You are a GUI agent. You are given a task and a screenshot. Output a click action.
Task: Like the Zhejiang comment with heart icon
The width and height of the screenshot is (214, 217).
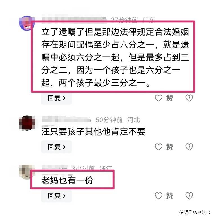pos(159,196)
